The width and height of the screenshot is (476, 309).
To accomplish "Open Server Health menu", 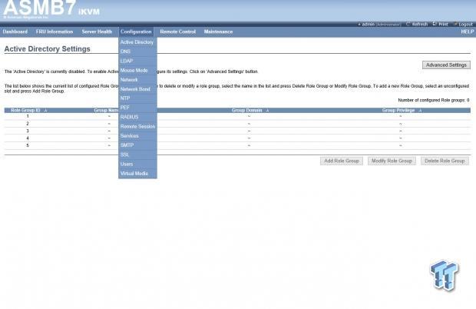I will click(x=97, y=32).
